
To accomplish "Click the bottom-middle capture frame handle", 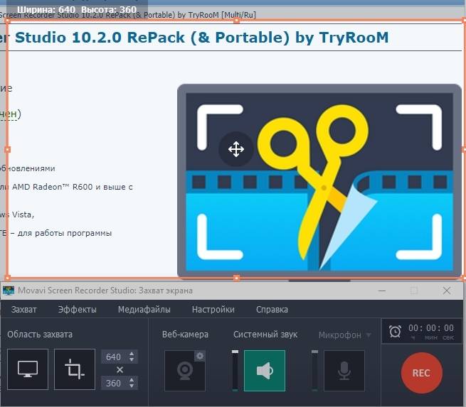I will 237,278.
